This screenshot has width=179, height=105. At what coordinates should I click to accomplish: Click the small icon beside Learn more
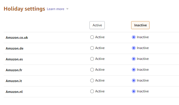pyautogui.click(x=68, y=9)
